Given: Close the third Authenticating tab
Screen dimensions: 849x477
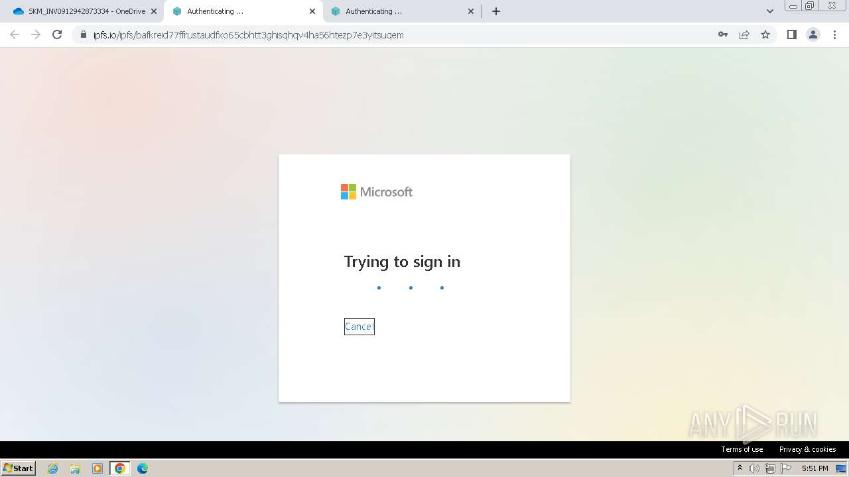Looking at the screenshot, I should (x=471, y=11).
